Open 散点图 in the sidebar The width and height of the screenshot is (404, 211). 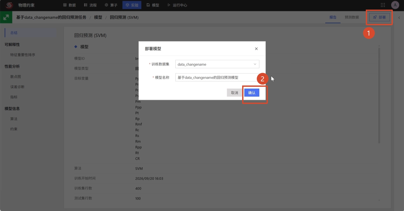16,77
